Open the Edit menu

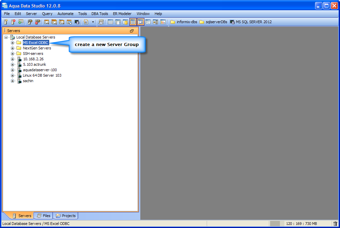pos(18,14)
